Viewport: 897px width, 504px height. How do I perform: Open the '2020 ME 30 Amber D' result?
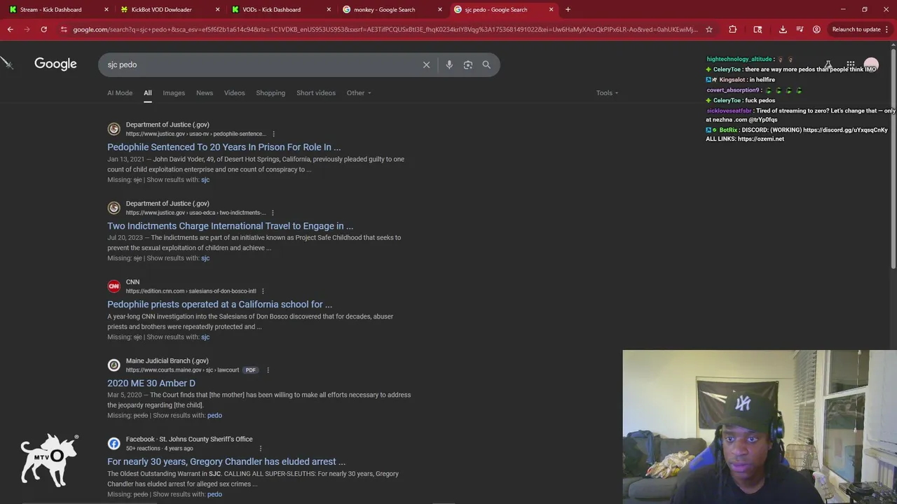(151, 384)
